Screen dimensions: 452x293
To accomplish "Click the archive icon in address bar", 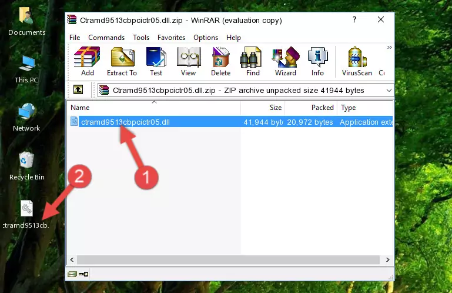I will pyautogui.click(x=104, y=91).
